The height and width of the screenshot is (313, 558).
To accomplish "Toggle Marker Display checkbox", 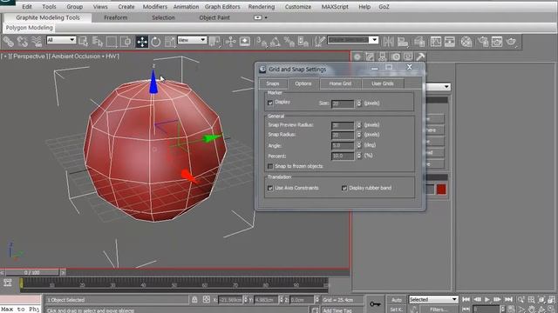I will [x=270, y=103].
